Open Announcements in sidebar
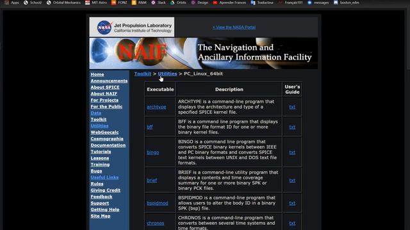The image size is (410, 230). click(109, 81)
